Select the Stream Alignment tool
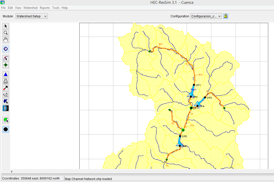 (x=6, y=58)
